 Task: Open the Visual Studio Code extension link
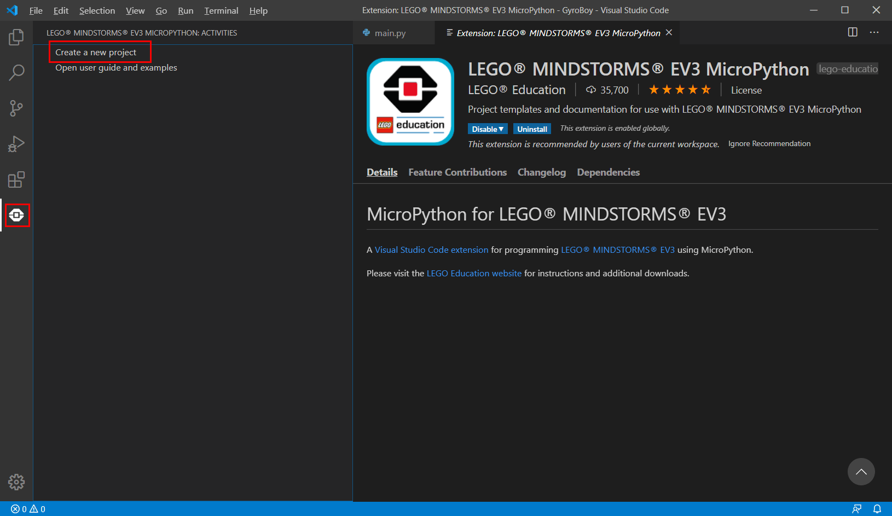(x=431, y=250)
